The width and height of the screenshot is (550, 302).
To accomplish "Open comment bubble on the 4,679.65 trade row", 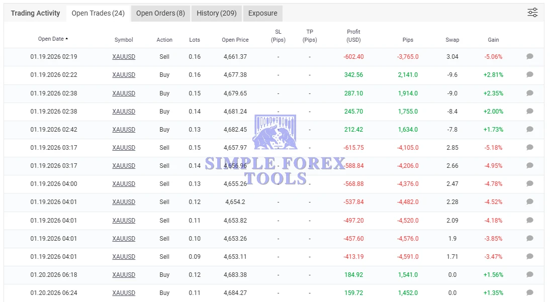I will 529,93.
